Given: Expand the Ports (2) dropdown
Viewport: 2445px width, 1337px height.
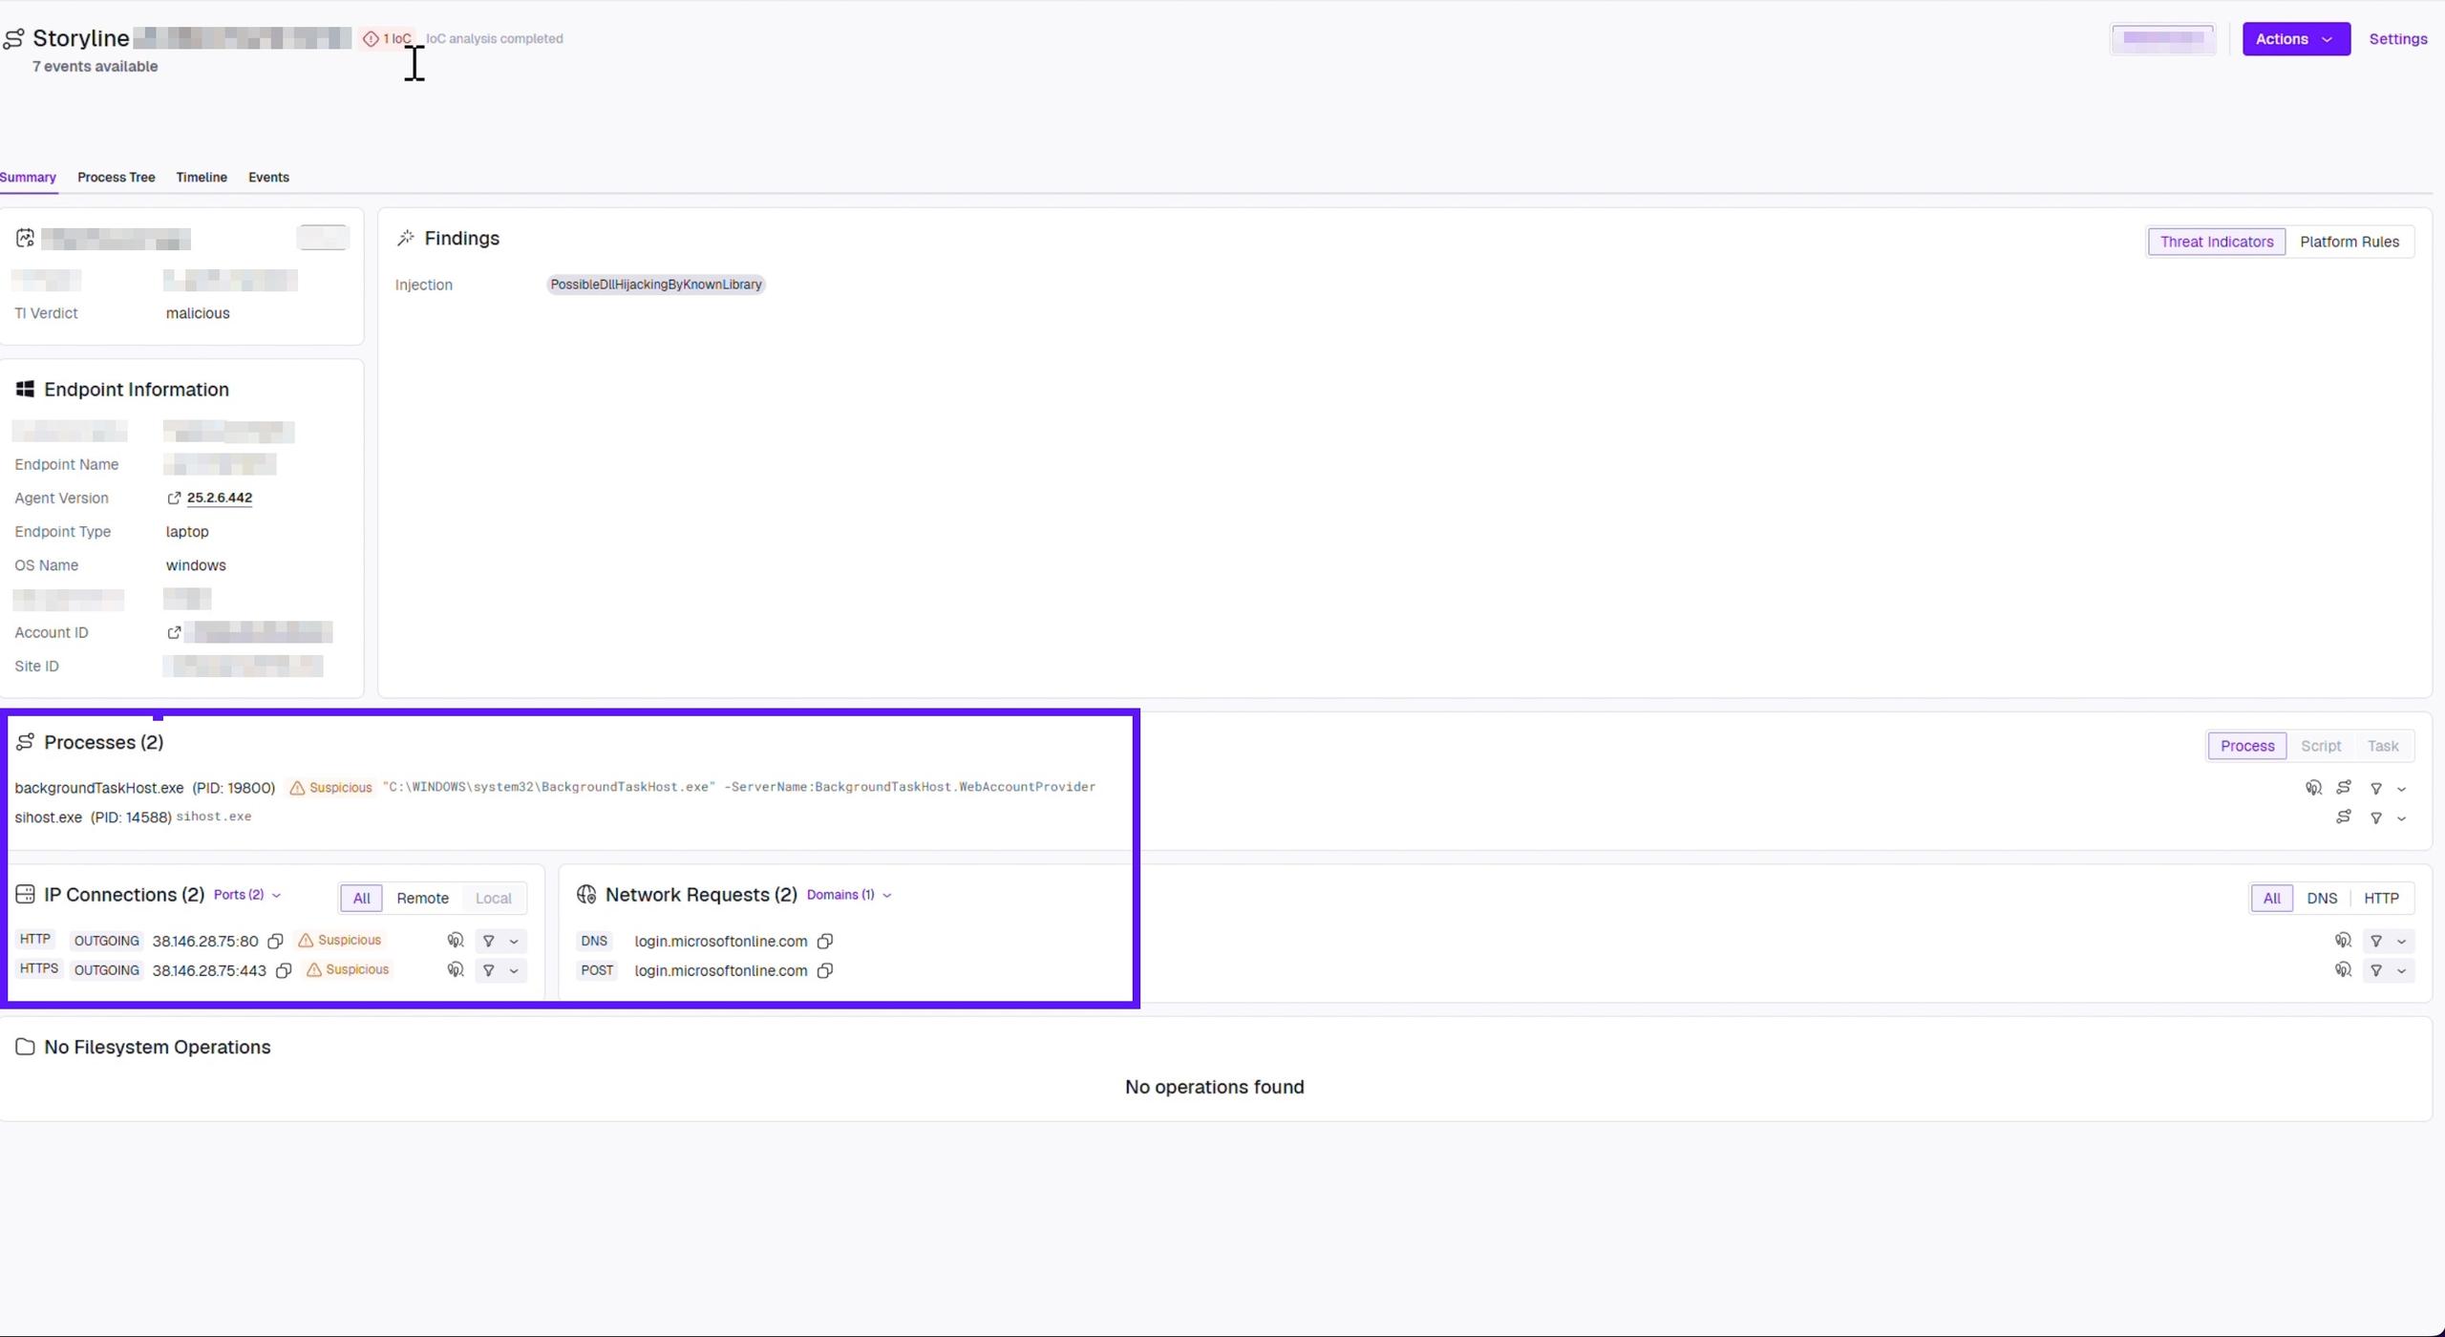Looking at the screenshot, I should click(247, 896).
